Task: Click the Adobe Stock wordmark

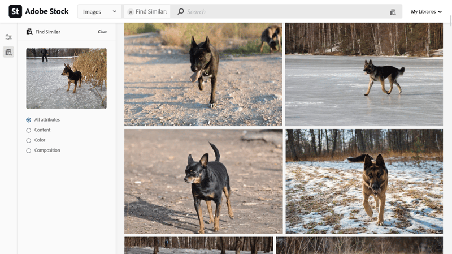Action: (x=47, y=11)
